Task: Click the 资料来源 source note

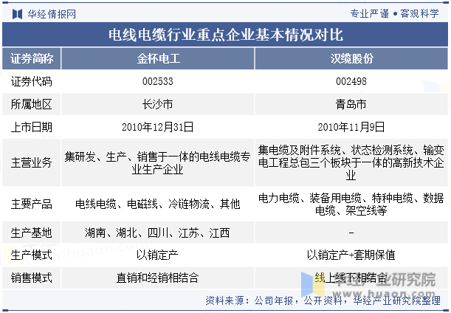Action: [323, 300]
